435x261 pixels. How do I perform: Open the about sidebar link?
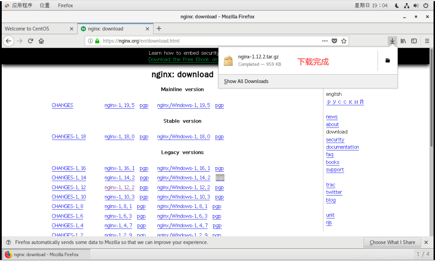pyautogui.click(x=332, y=124)
